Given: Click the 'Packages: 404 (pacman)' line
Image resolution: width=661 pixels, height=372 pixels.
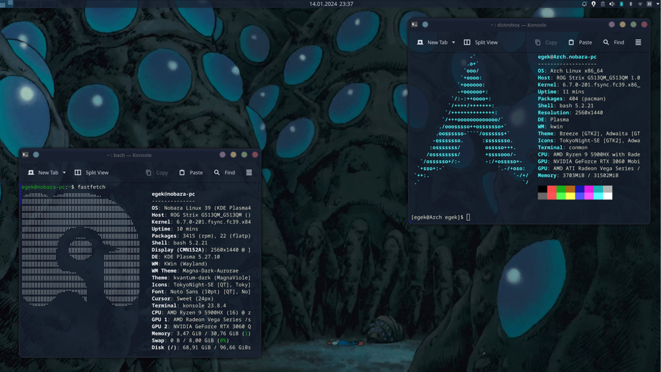Looking at the screenshot, I should [x=572, y=99].
